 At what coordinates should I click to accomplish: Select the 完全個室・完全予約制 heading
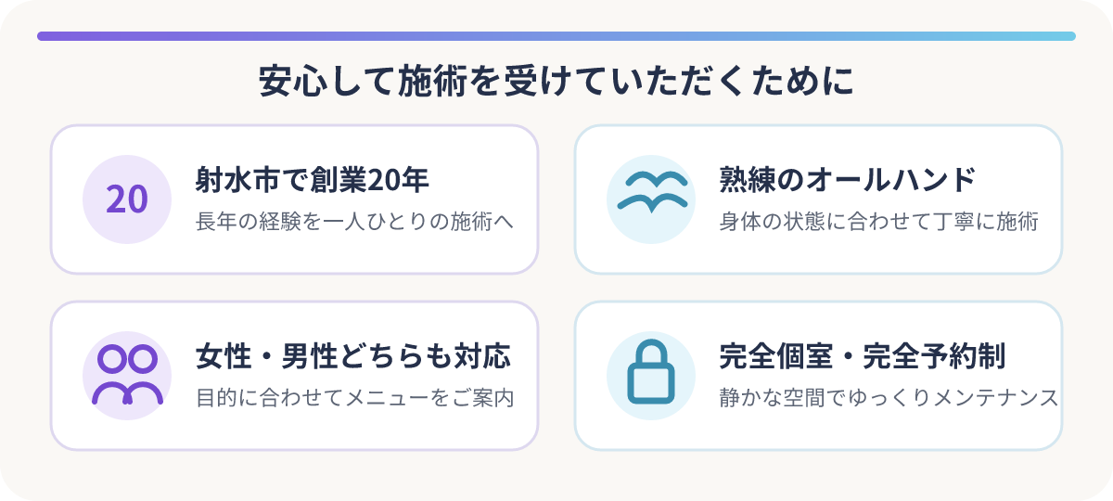[x=863, y=356]
